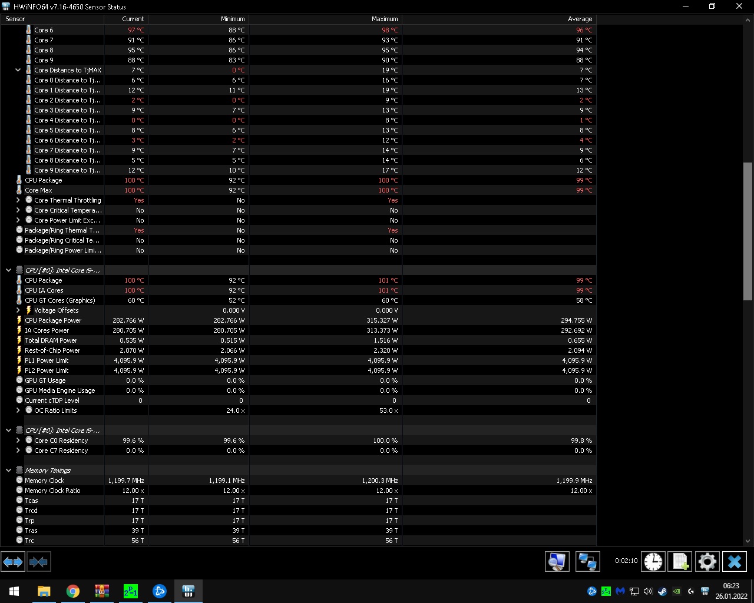This screenshot has width=754, height=603.
Task: Select IA Cores Power row
Action: (x=298, y=330)
